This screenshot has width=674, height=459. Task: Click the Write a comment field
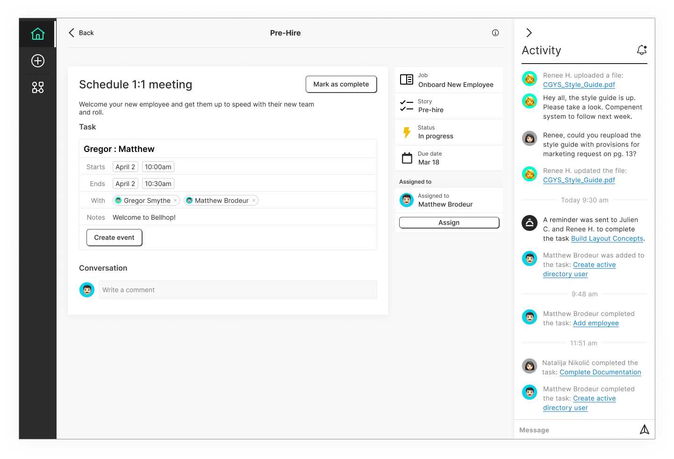click(238, 290)
